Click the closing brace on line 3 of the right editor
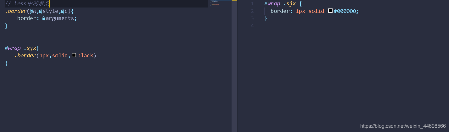 pyautogui.click(x=266, y=18)
